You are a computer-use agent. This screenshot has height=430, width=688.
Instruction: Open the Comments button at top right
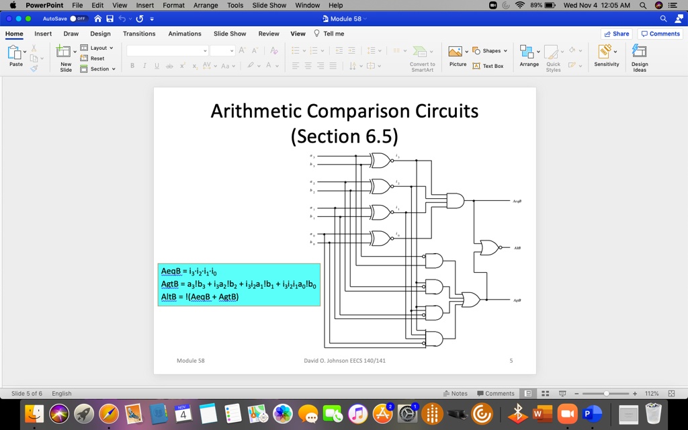pos(660,34)
